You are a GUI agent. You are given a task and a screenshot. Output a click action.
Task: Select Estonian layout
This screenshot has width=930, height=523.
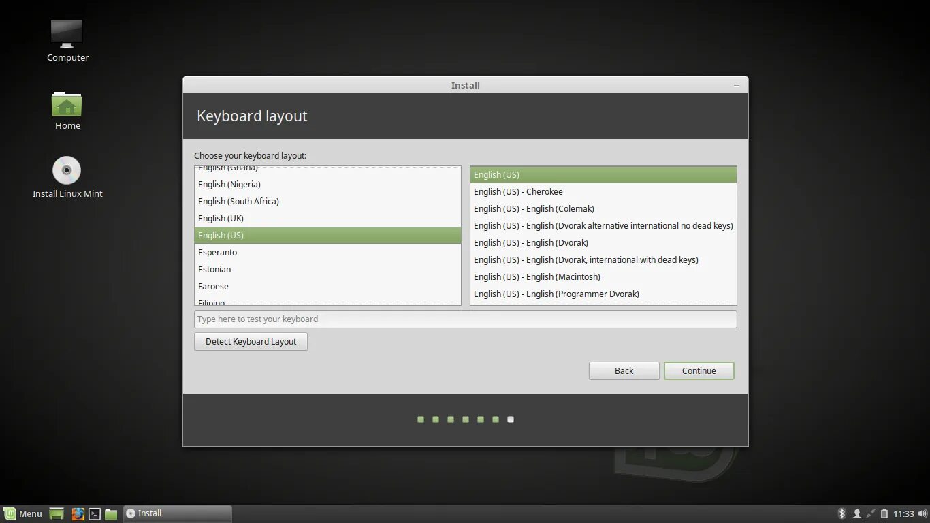click(327, 269)
